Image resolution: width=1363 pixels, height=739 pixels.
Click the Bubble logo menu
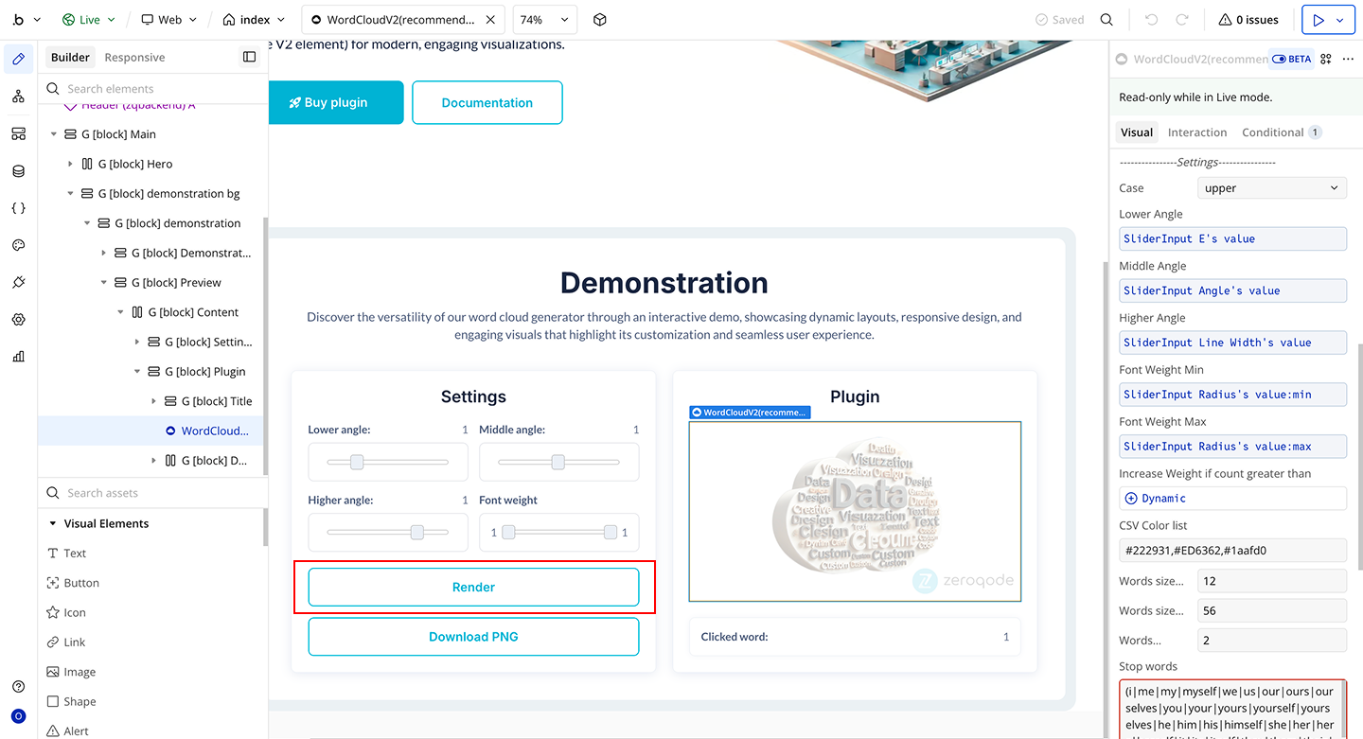26,20
